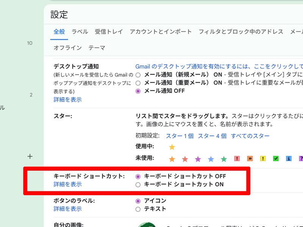
Task: Switch to the ラベル settings tab
Action: tap(80, 32)
